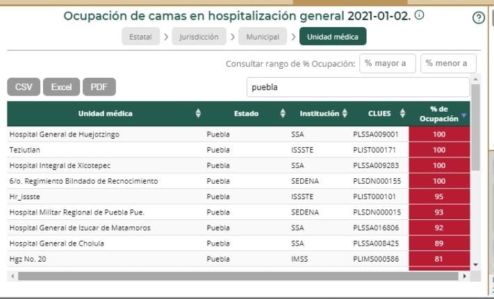This screenshot has height=299, width=494.
Task: Download table as PDF
Action: tap(99, 87)
